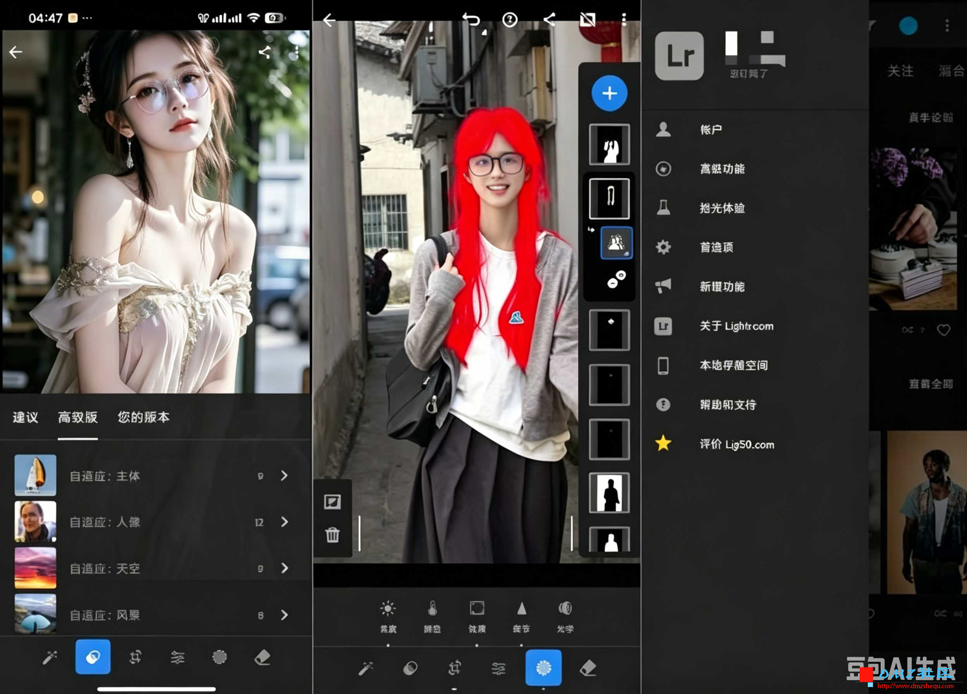Image resolution: width=967 pixels, height=694 pixels.
Task: Select the full body silhouette mask thumbnail
Action: (609, 493)
